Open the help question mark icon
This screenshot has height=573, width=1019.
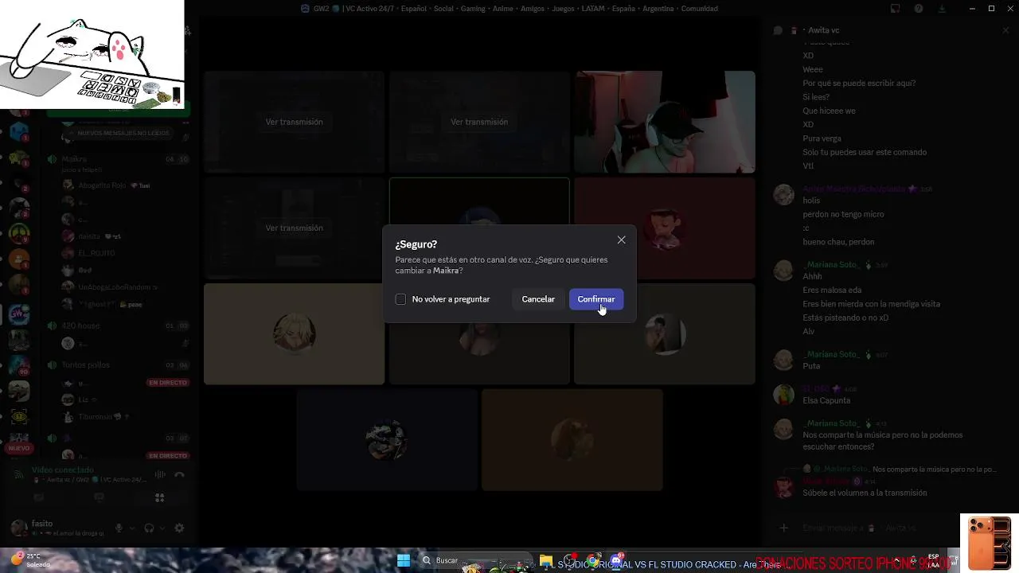919,9
